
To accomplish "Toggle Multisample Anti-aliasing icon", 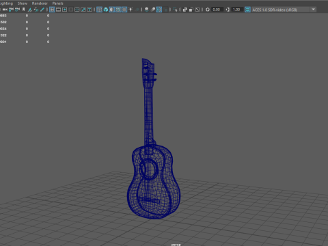I will tap(159, 10).
